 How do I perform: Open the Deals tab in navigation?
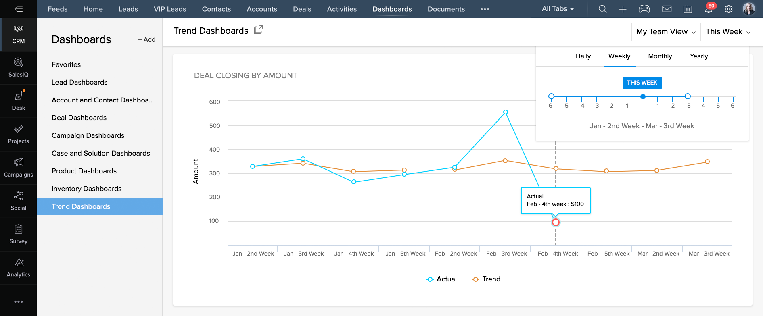coord(302,9)
